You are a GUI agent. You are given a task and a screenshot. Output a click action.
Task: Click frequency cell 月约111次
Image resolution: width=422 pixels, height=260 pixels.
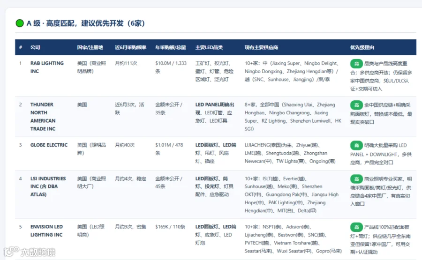click(126, 63)
